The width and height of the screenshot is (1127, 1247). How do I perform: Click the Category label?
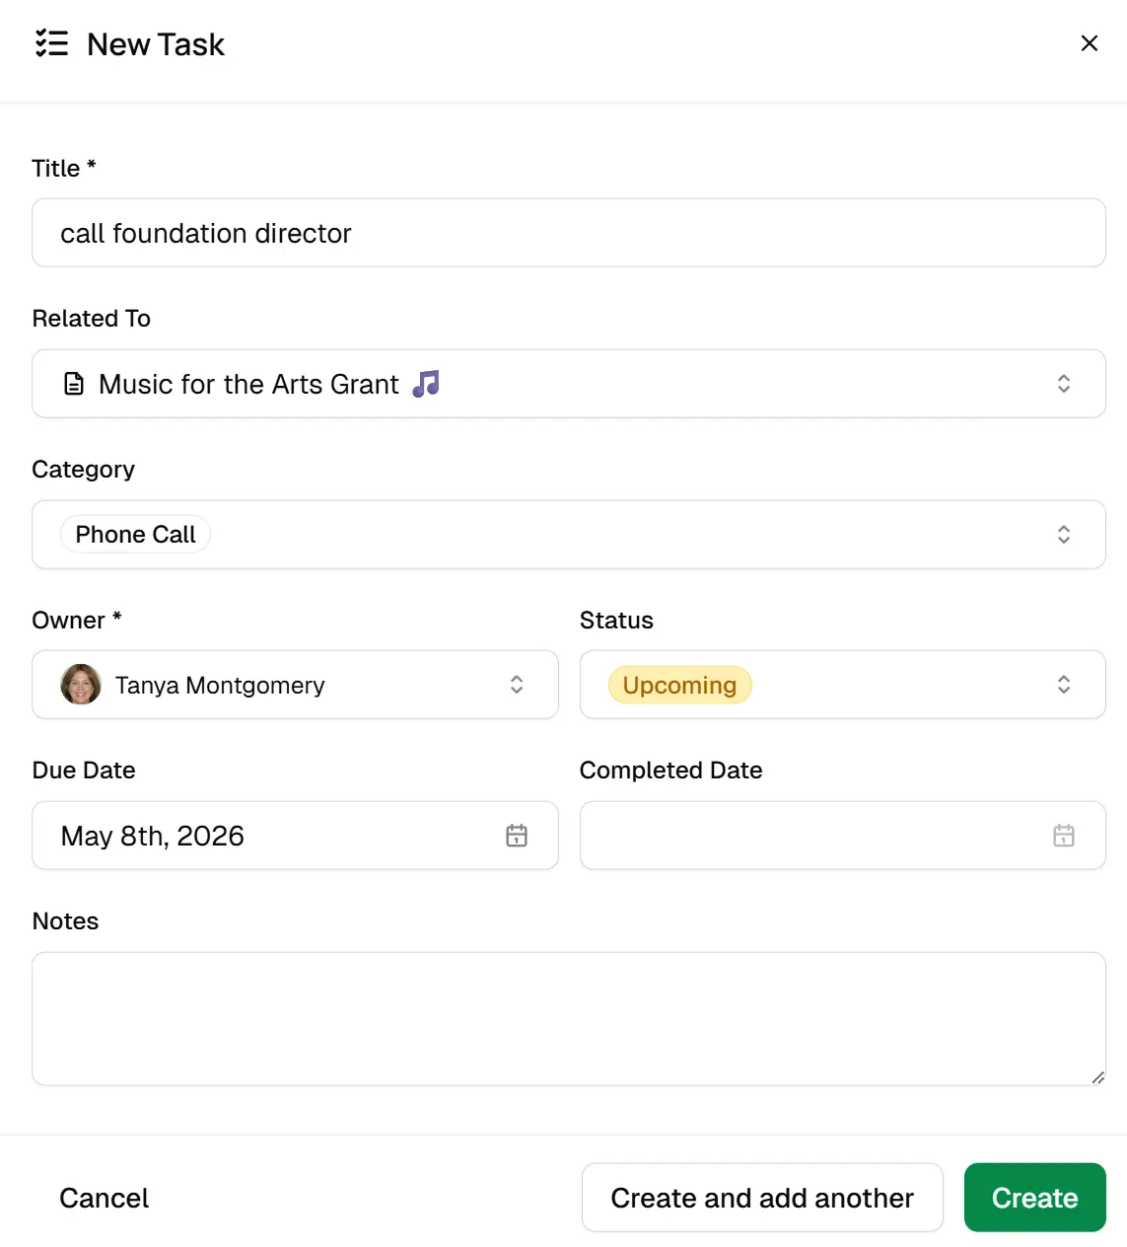pyautogui.click(x=84, y=470)
